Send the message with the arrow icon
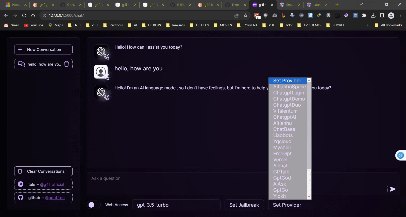406x217 pixels. (x=392, y=189)
